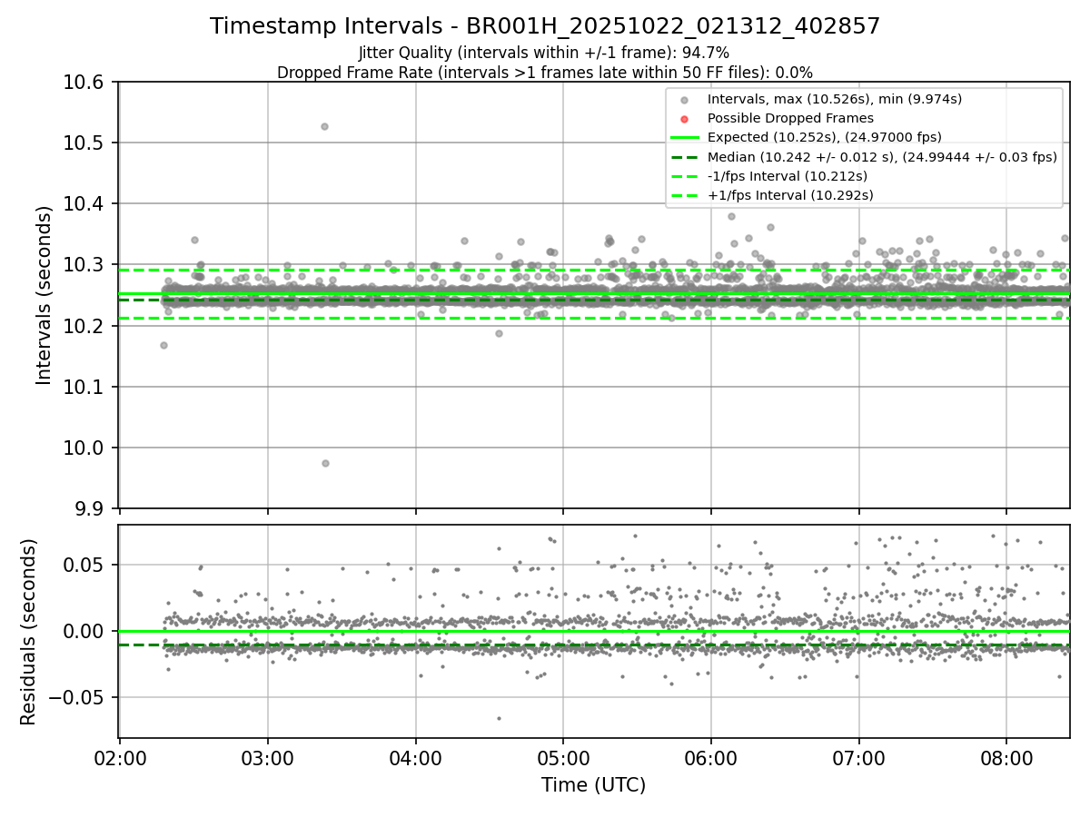Click the 'Jitter Quality' 94.7% subtitle line

(544, 53)
